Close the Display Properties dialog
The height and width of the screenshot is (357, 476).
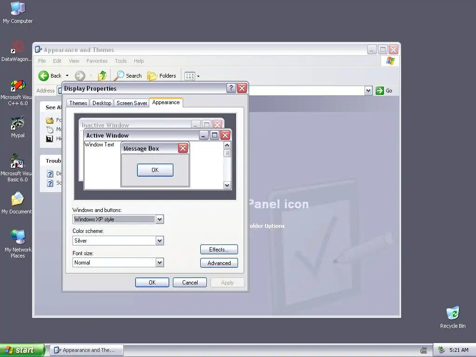(242, 88)
